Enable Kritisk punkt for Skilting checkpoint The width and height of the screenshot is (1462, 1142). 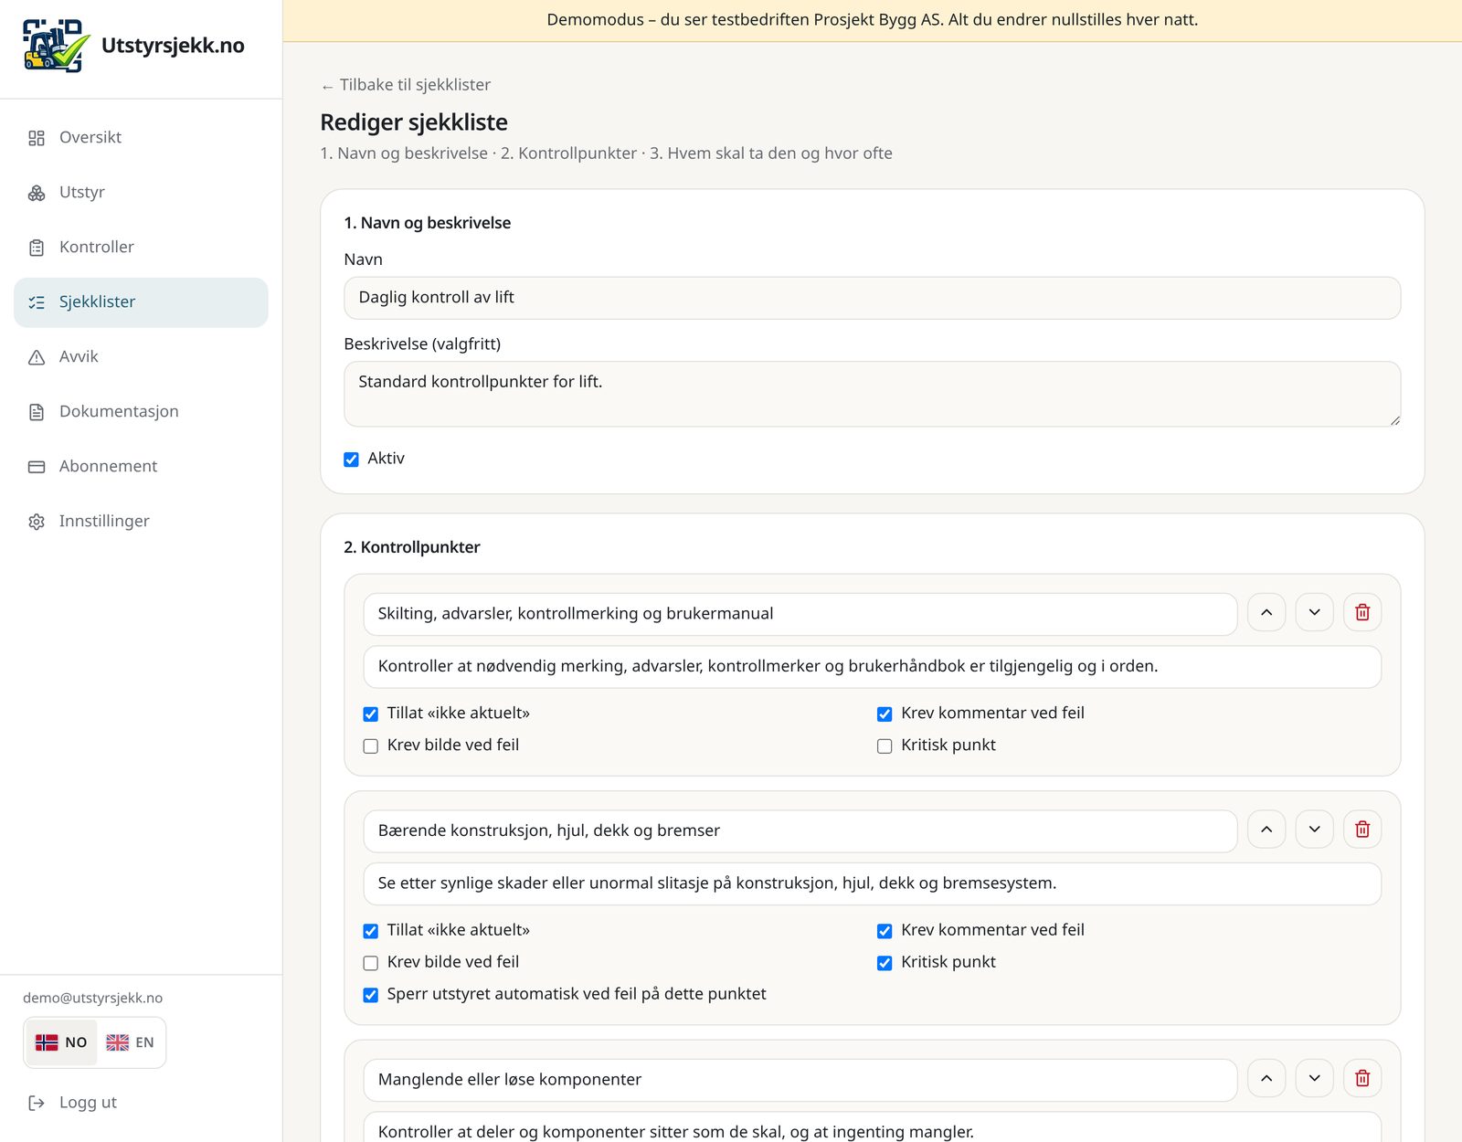[x=885, y=746]
